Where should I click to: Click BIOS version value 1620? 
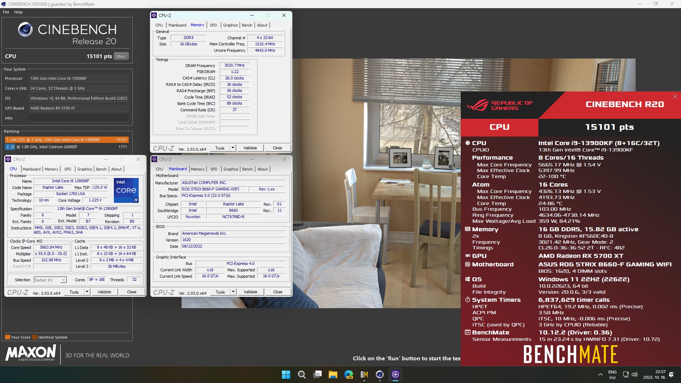click(233, 240)
